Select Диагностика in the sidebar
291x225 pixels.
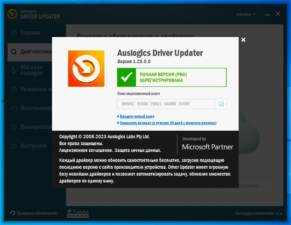pyautogui.click(x=30, y=52)
